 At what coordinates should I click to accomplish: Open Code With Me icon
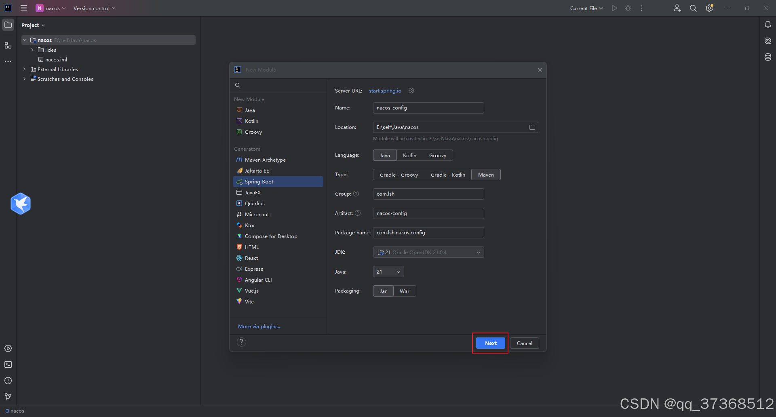coord(677,8)
